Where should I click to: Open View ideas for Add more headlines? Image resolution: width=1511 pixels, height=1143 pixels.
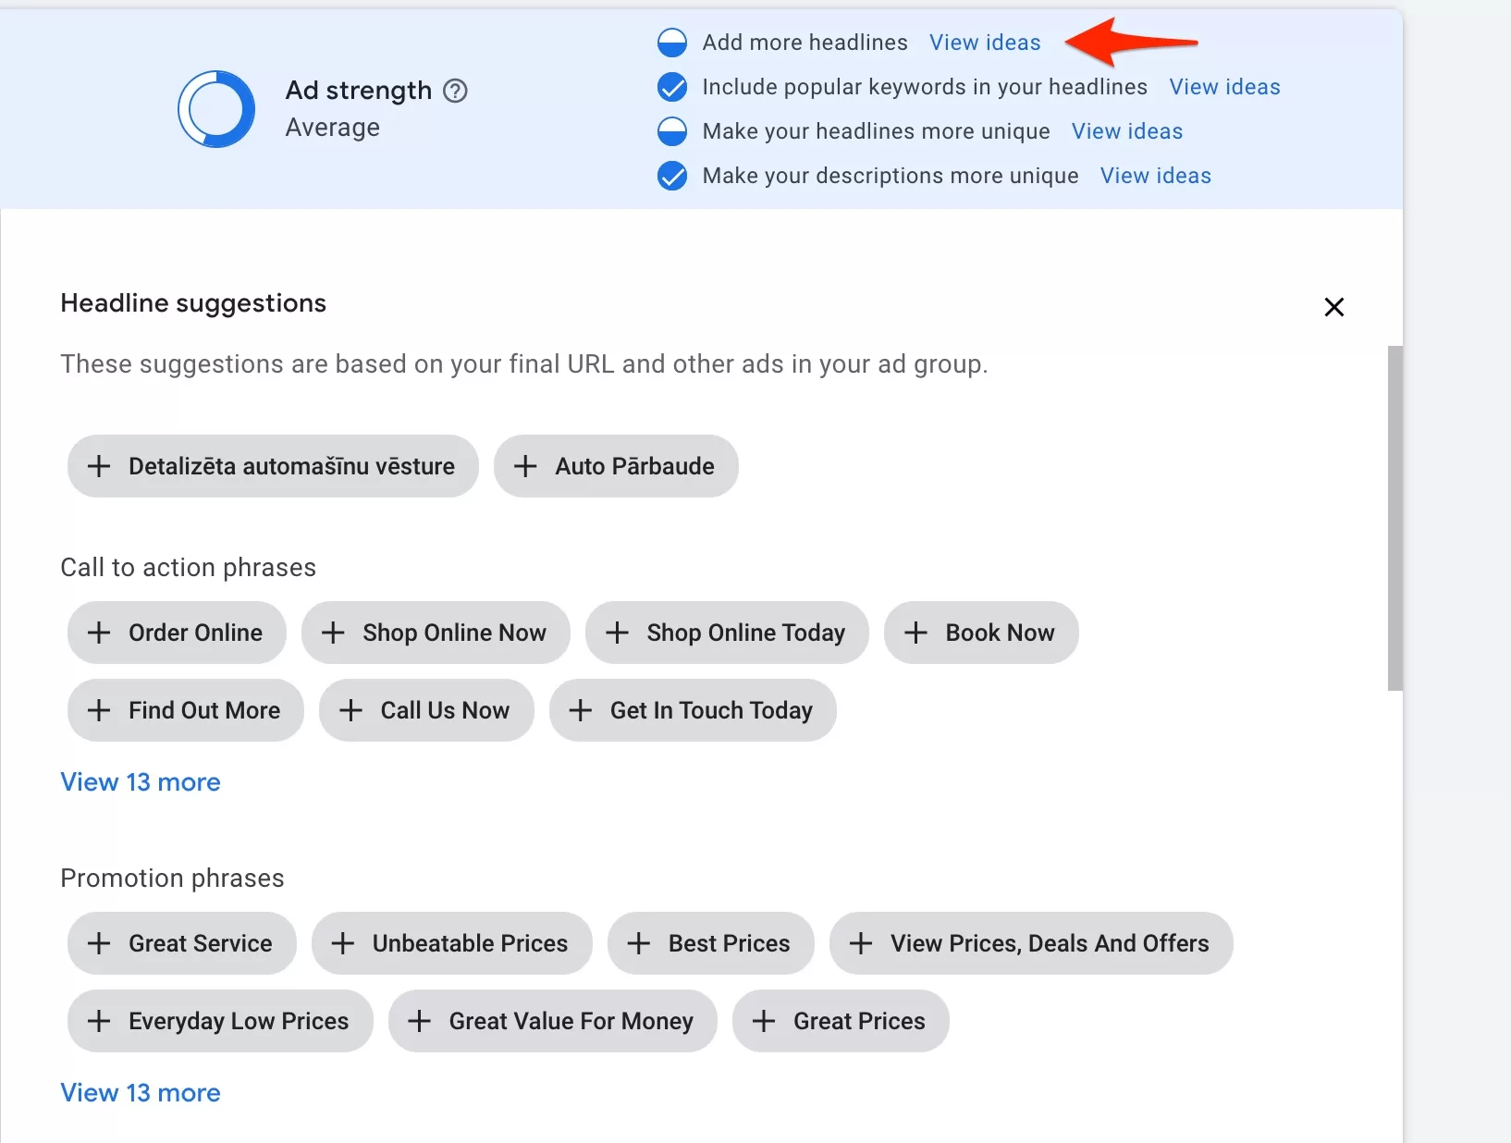point(985,43)
